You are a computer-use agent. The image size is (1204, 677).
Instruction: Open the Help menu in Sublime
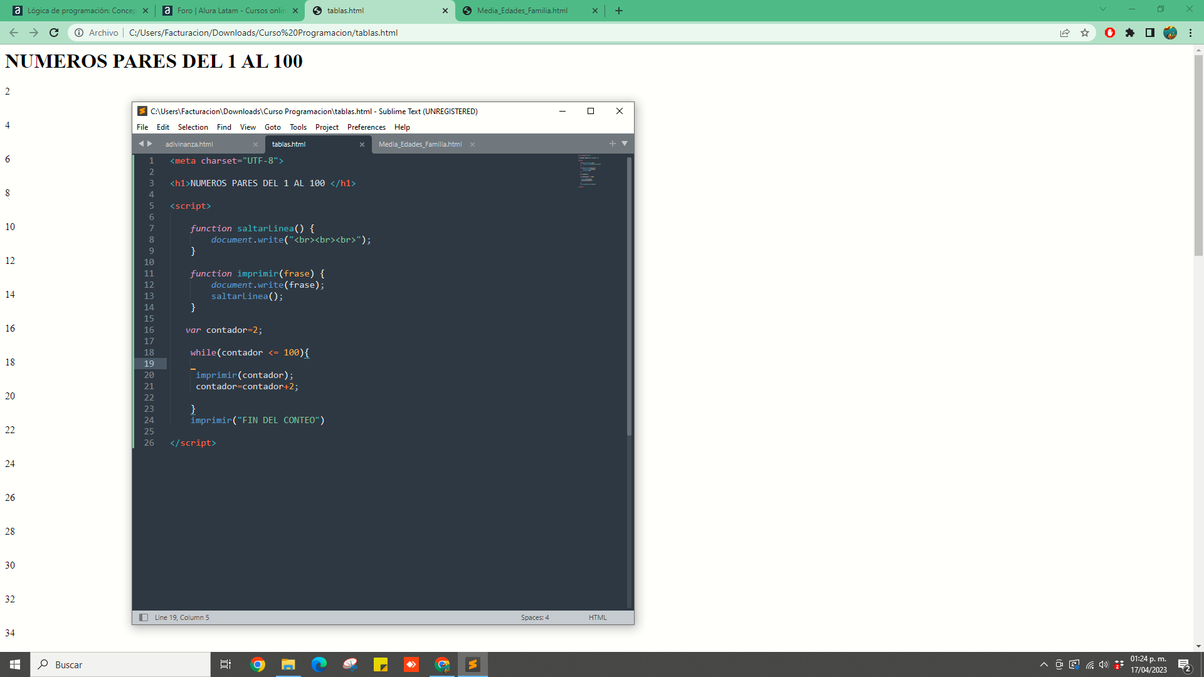pos(402,127)
